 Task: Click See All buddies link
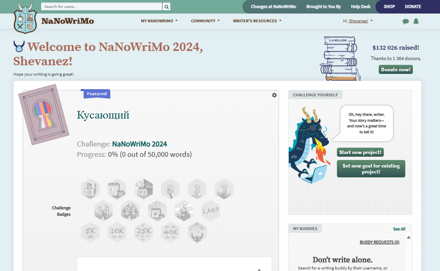tap(399, 229)
